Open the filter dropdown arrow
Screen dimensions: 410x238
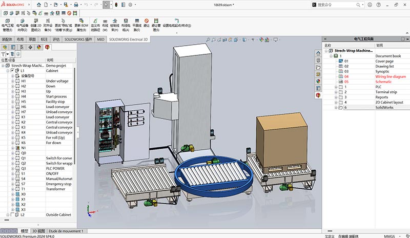click(x=8, y=54)
